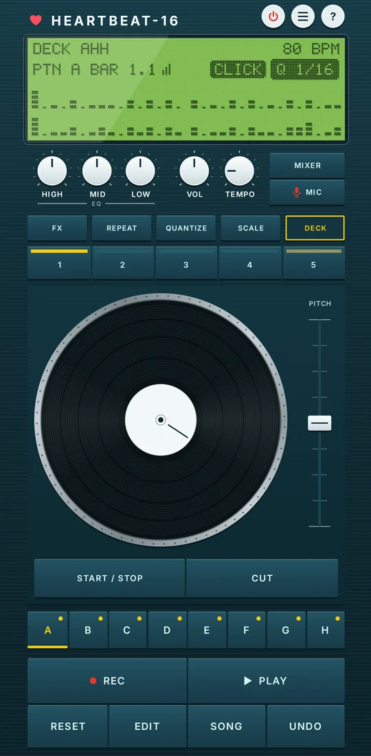Toggle the CLICK metronome on the display
The width and height of the screenshot is (371, 756).
point(238,70)
